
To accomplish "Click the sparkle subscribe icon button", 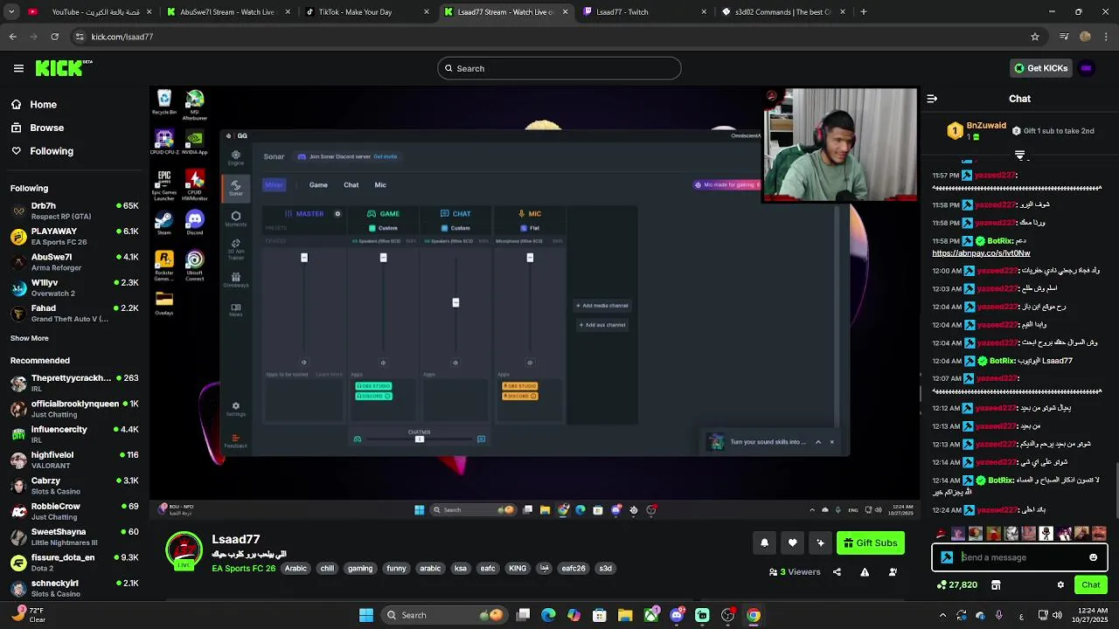I will 820,543.
